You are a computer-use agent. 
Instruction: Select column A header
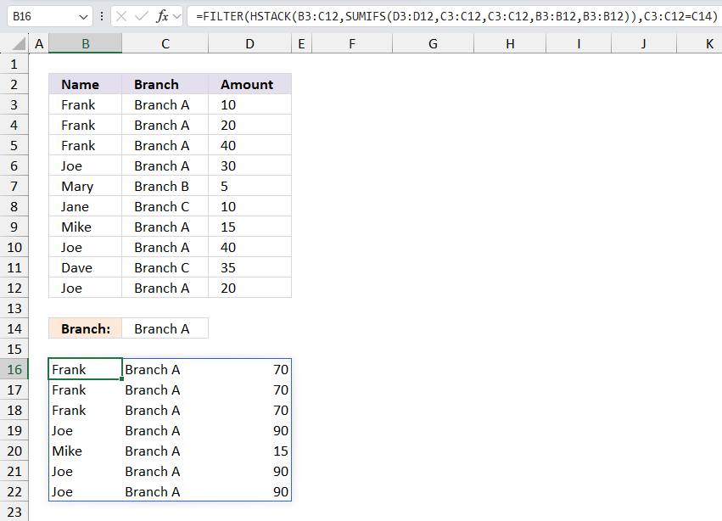point(39,44)
